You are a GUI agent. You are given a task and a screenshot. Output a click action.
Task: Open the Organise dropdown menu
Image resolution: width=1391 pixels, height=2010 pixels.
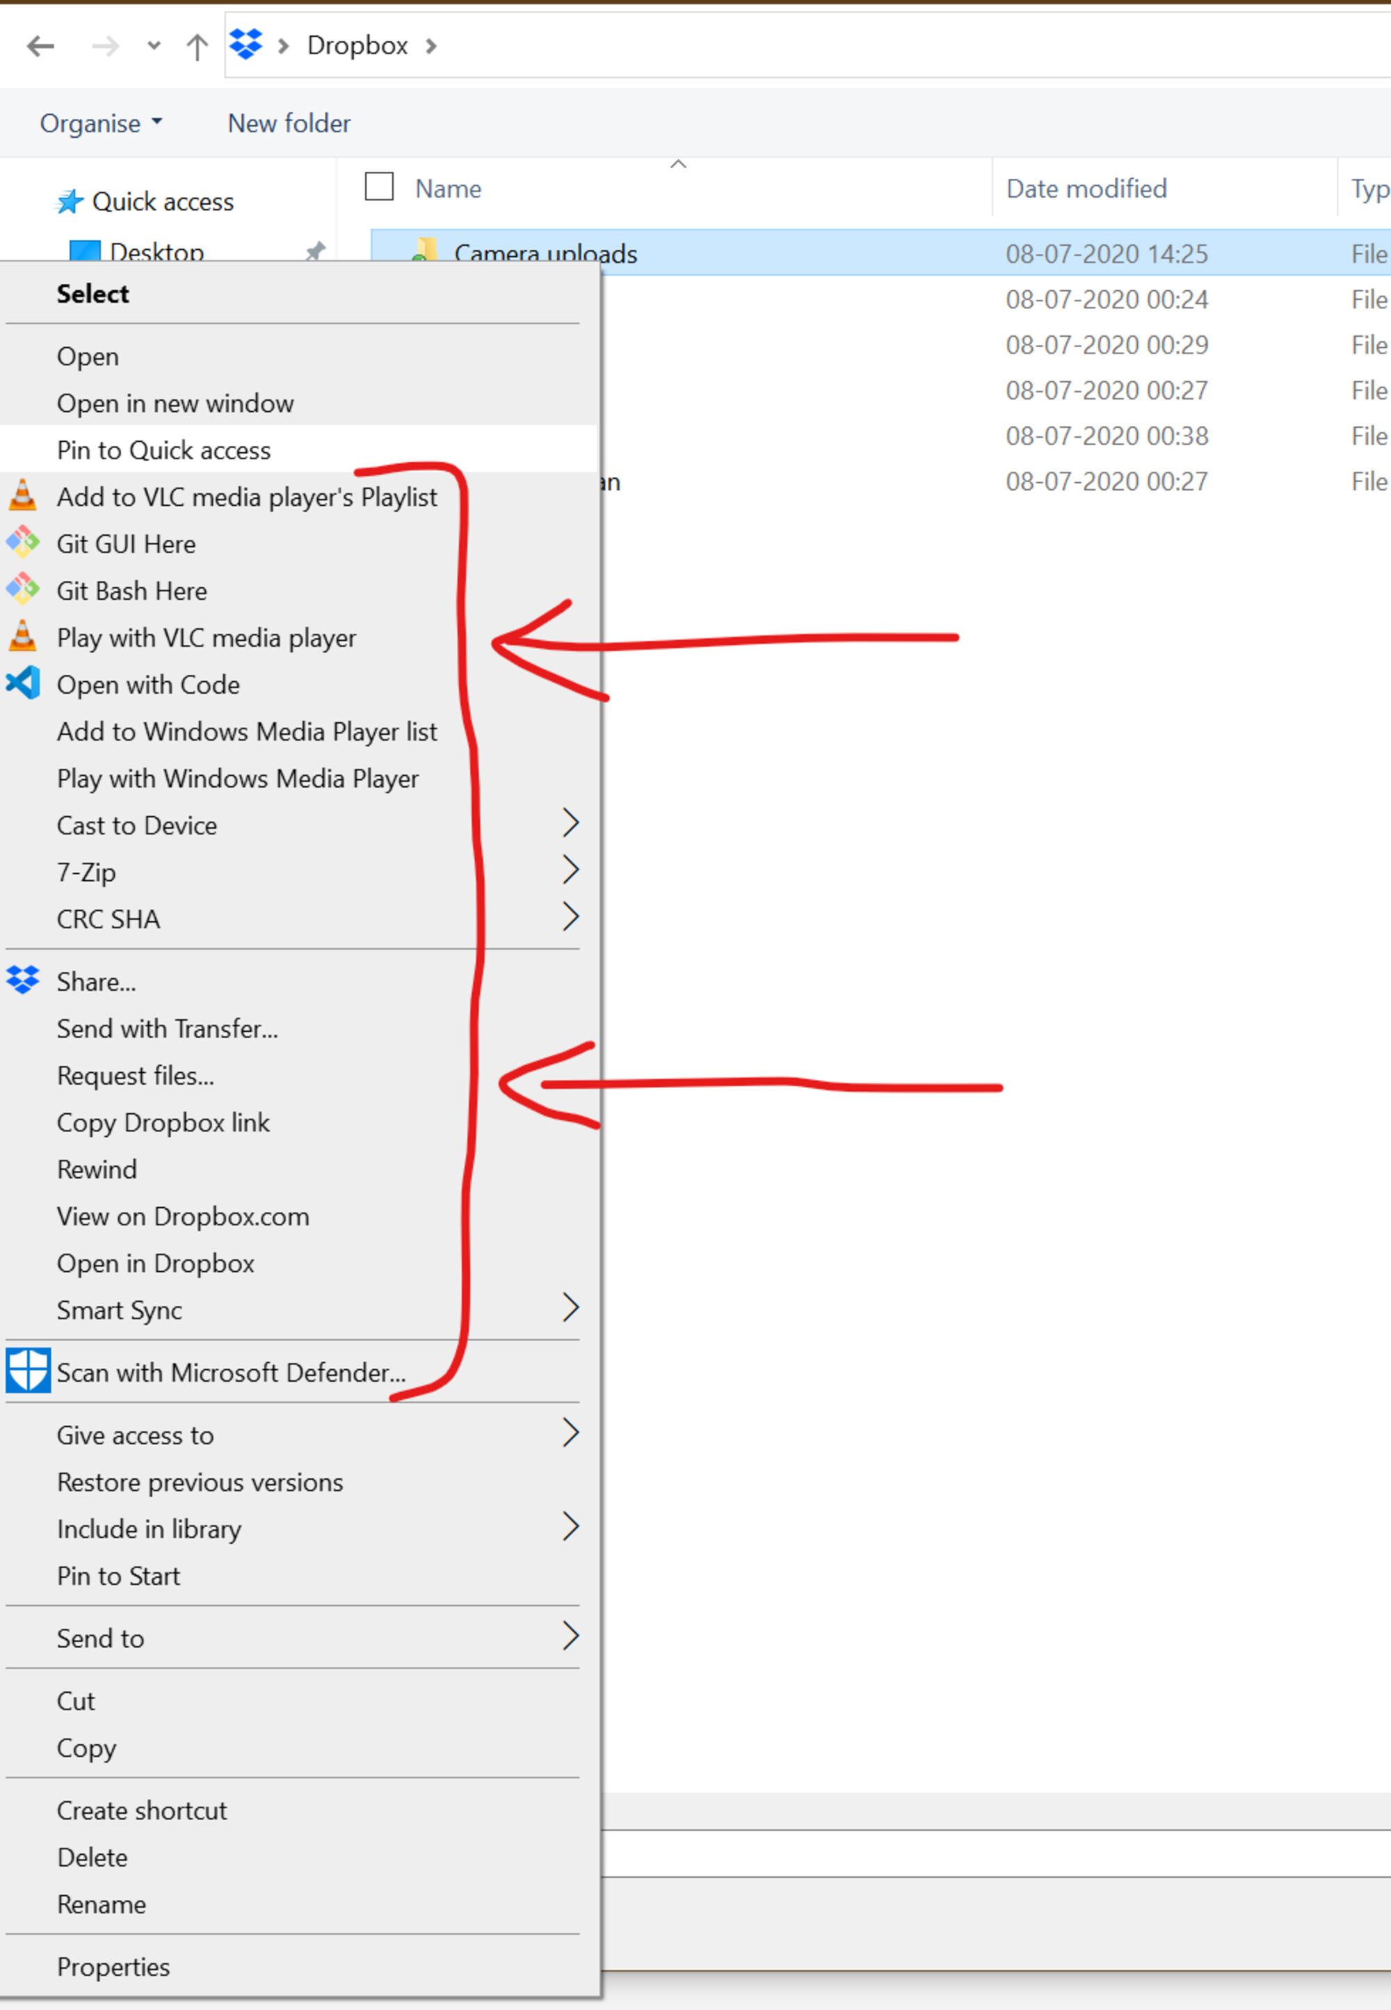(101, 123)
